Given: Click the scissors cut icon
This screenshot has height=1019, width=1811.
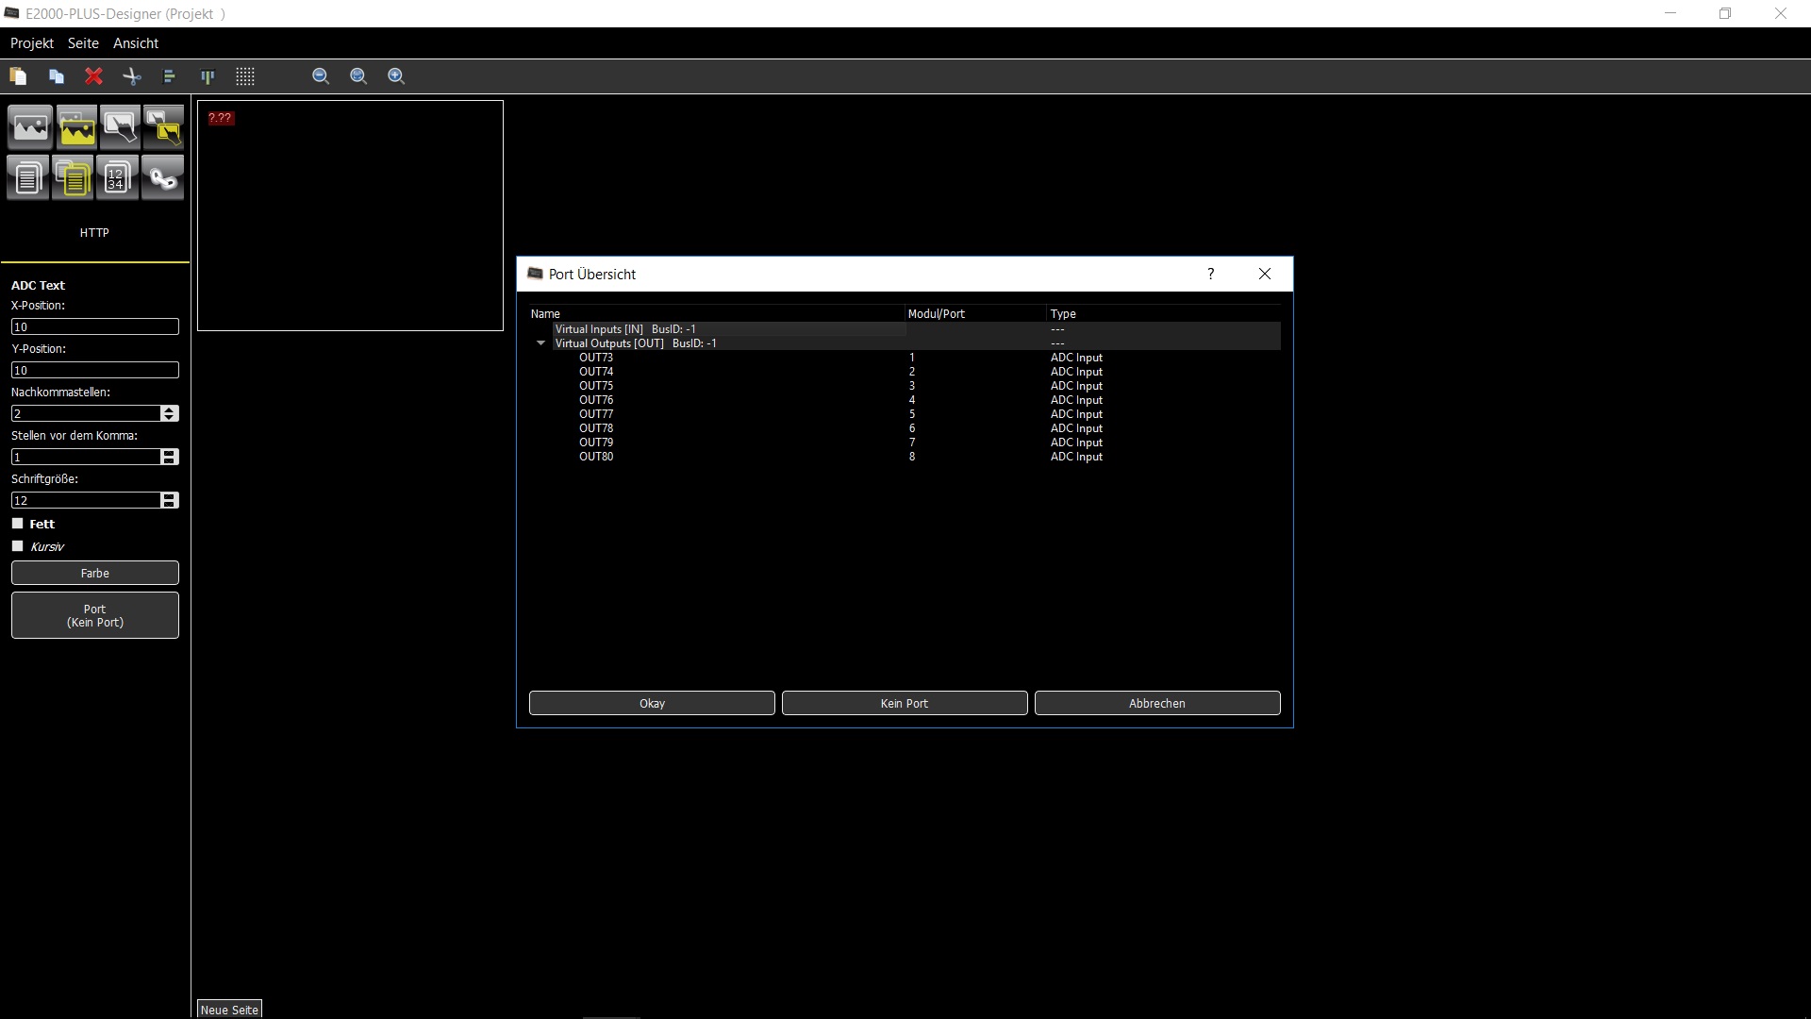Looking at the screenshot, I should click(132, 76).
